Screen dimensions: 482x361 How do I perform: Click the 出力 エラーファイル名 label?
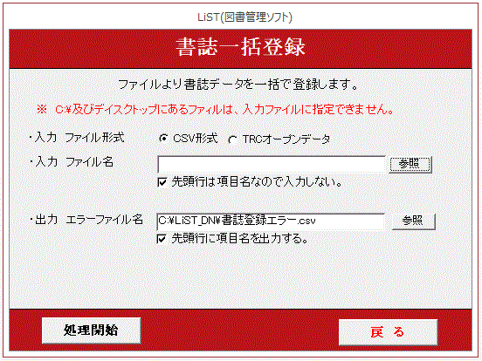[x=86, y=220]
